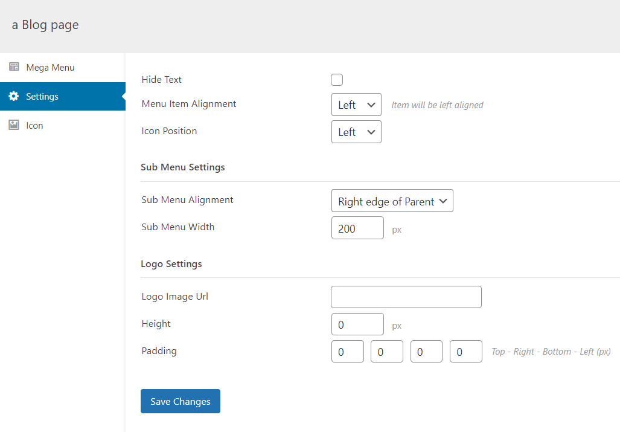
Task: Click the Logo Image Url field
Action: [x=406, y=297]
